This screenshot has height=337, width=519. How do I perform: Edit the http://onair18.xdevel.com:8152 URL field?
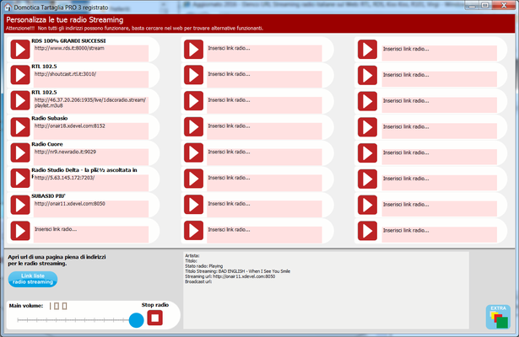coord(90,131)
